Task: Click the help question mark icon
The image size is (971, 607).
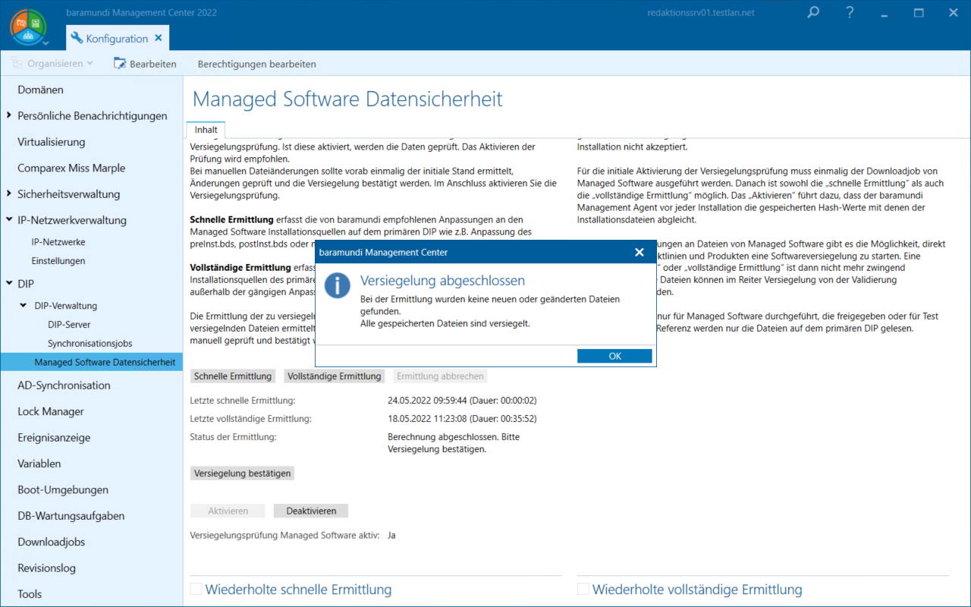Action: [x=850, y=13]
